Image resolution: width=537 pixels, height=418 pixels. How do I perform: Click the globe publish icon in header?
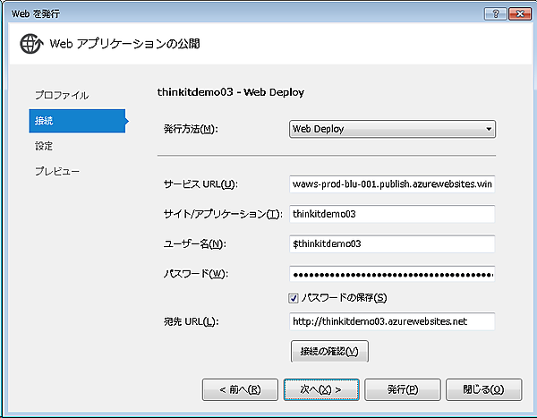click(31, 44)
